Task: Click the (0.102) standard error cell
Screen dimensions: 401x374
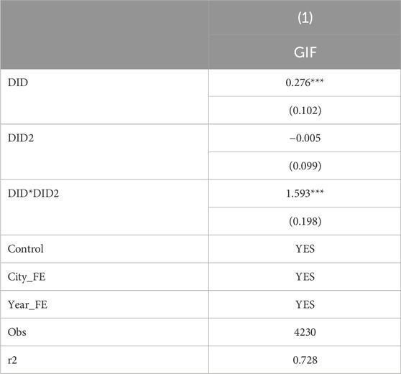Action: point(305,111)
